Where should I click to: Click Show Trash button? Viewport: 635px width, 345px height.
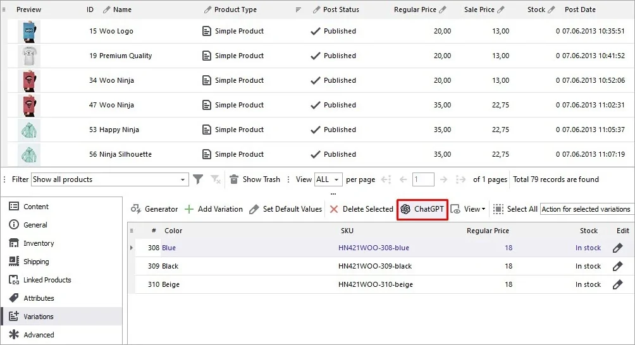pyautogui.click(x=255, y=179)
